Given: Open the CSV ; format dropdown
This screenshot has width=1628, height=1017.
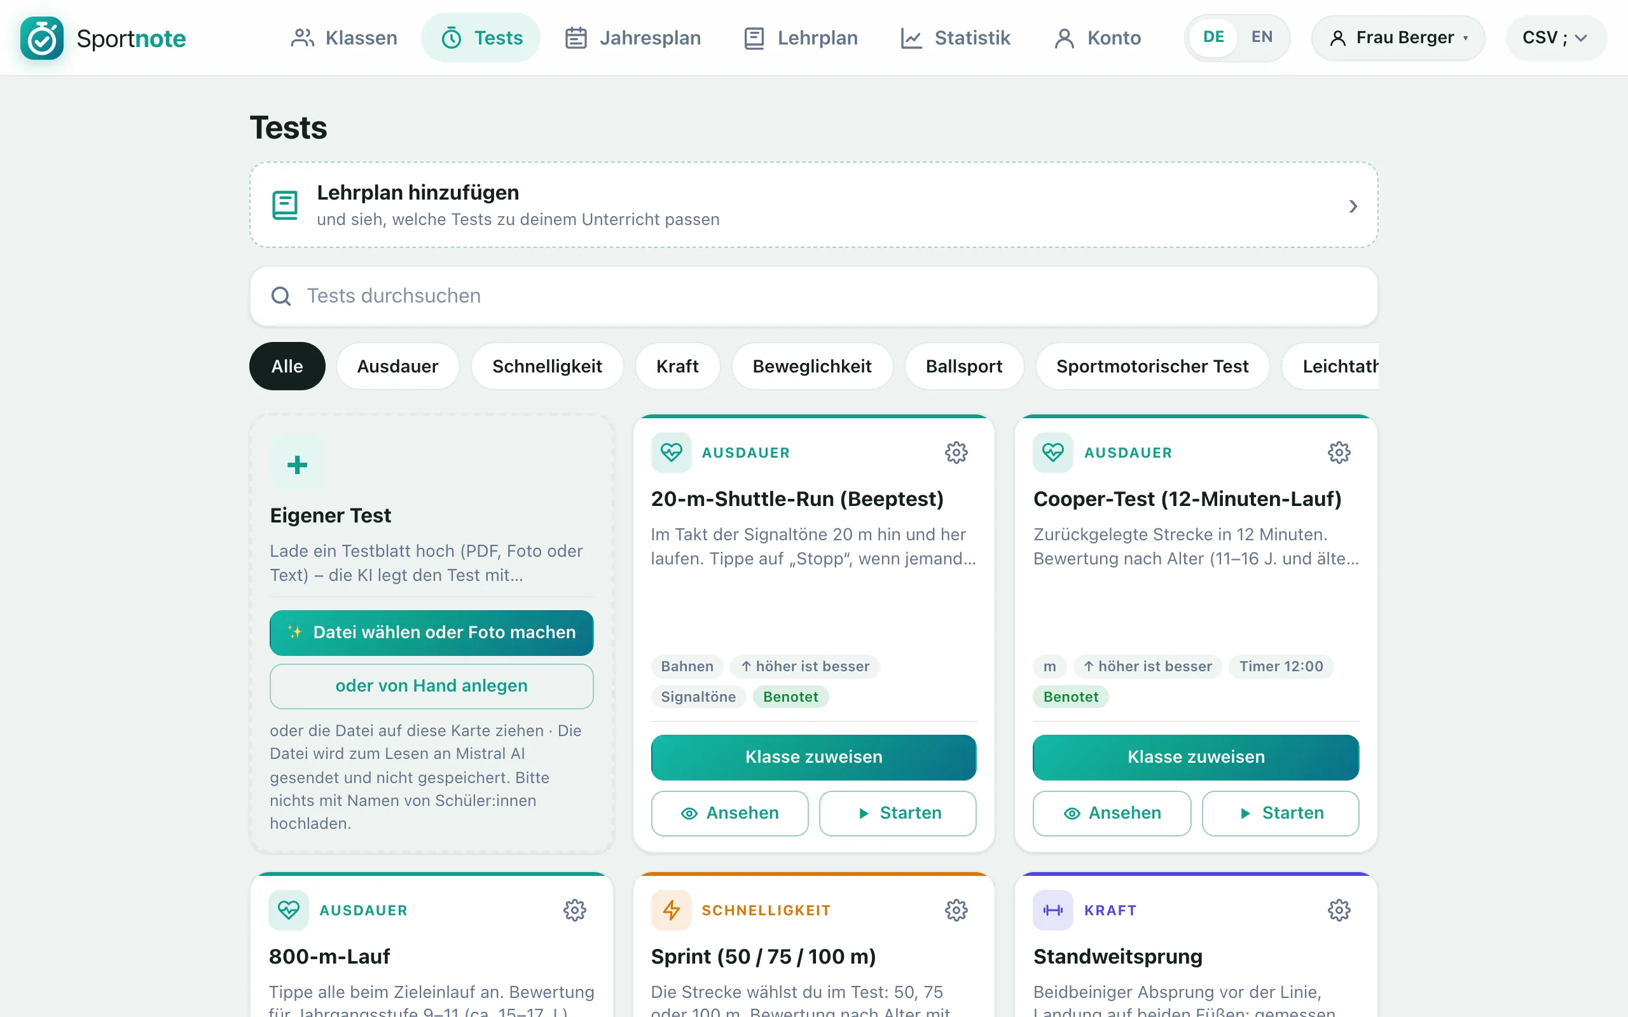Looking at the screenshot, I should tap(1556, 38).
